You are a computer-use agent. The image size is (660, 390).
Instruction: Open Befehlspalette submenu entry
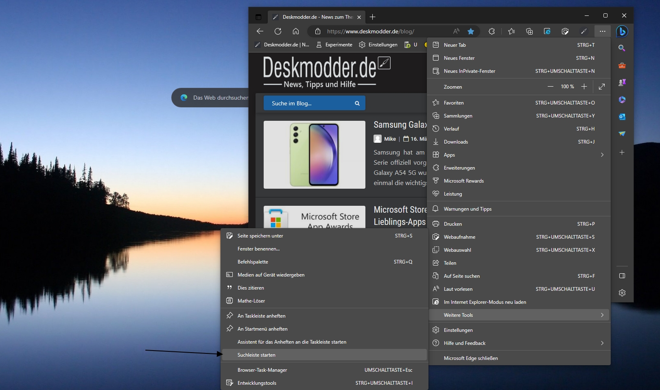coord(324,262)
